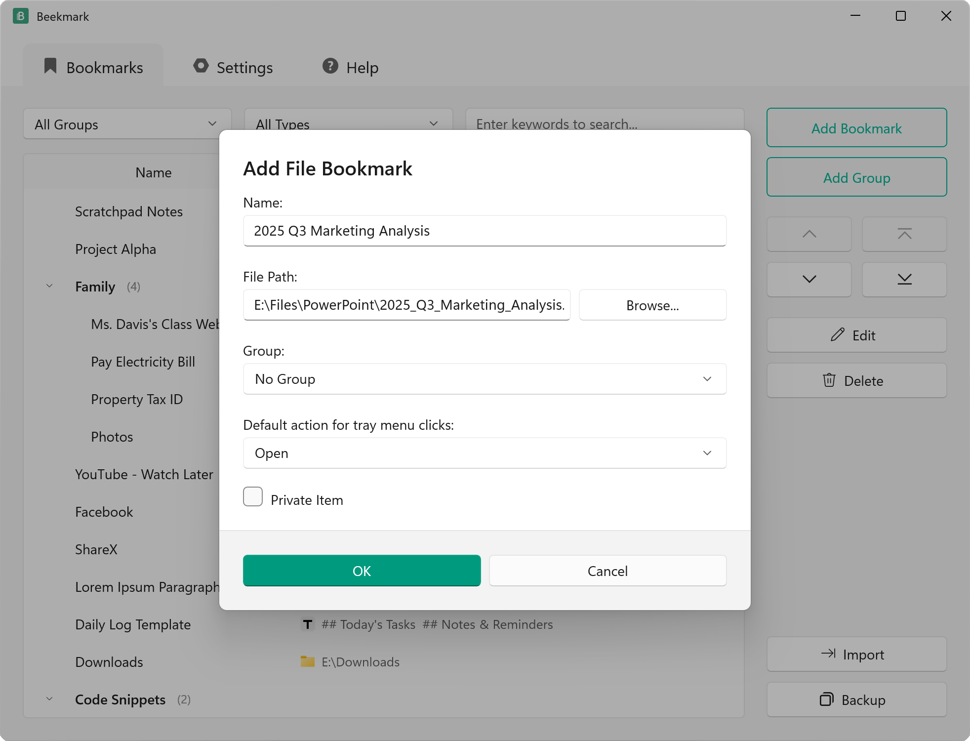Select the Pay Electricity Bill bookmark
Screen dimensions: 970x741
click(143, 362)
